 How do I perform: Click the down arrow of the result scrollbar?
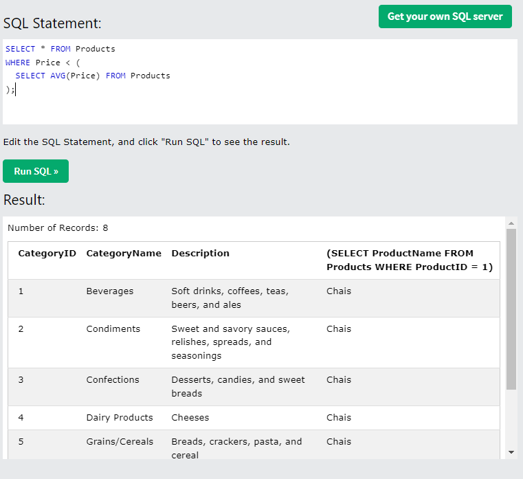(511, 452)
